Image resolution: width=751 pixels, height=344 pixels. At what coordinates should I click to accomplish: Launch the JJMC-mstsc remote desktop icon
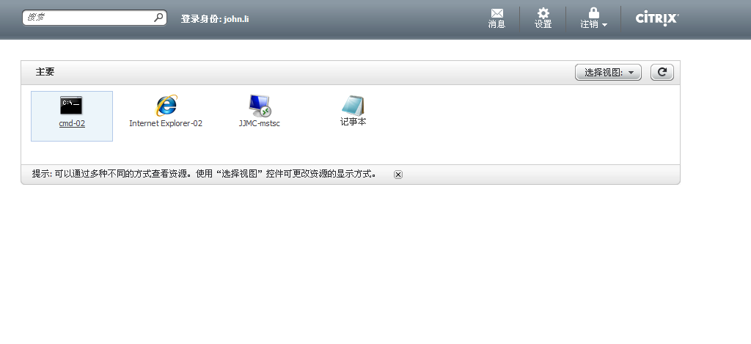pyautogui.click(x=260, y=106)
